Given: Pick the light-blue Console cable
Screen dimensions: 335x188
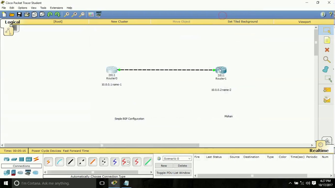Looking at the screenshot, I should click(59, 162).
